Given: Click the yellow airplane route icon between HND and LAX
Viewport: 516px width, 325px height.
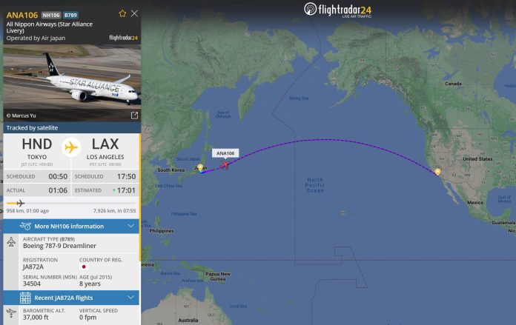Looking at the screenshot, I should pyautogui.click(x=71, y=147).
